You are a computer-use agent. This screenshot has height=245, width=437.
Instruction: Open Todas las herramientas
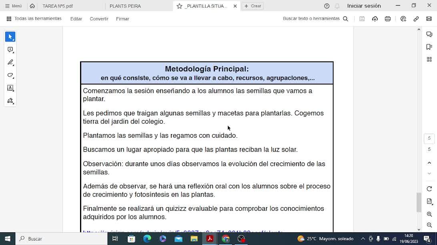click(x=34, y=19)
